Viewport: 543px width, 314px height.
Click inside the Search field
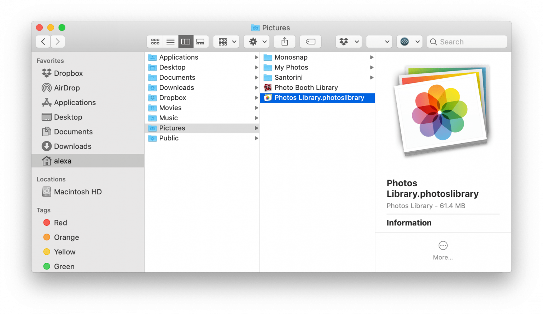click(x=467, y=41)
